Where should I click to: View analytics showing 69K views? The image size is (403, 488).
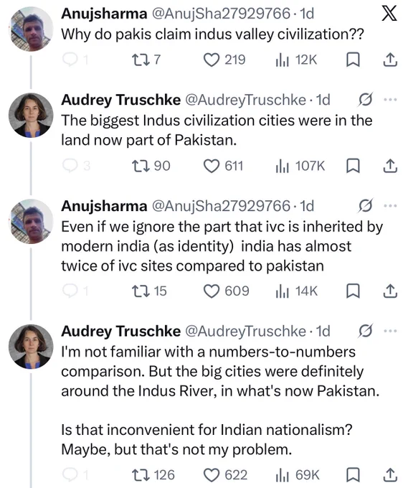tap(298, 475)
